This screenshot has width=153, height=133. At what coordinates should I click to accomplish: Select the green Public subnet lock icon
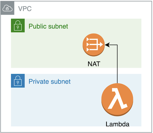[18, 25]
